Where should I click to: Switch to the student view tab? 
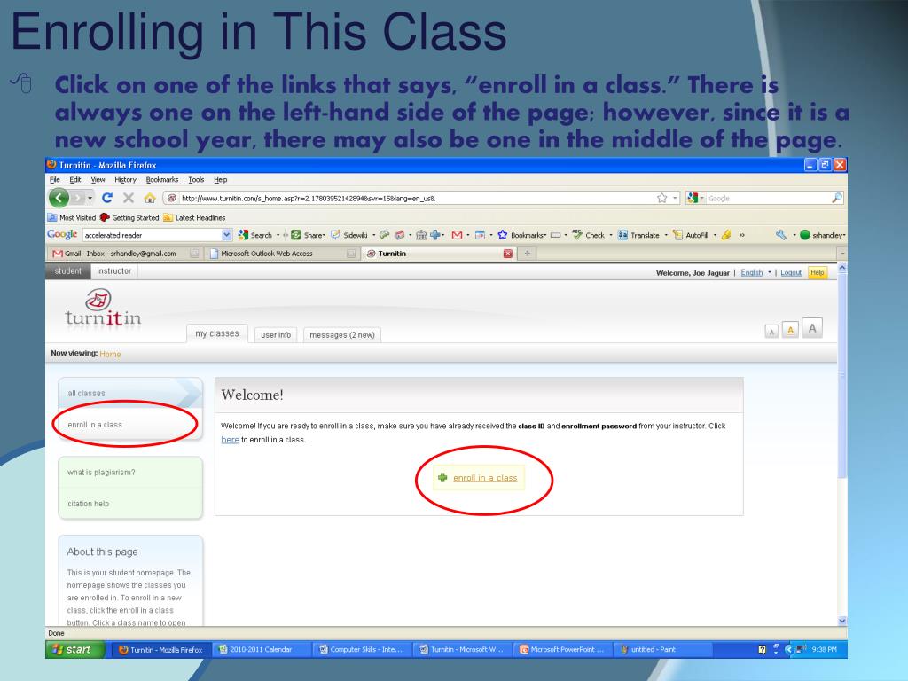tap(67, 271)
